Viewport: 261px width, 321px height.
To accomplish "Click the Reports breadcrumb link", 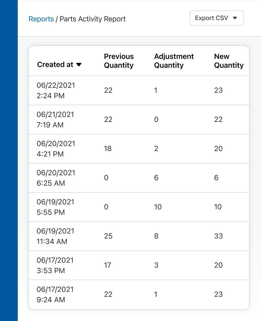I will pyautogui.click(x=41, y=19).
